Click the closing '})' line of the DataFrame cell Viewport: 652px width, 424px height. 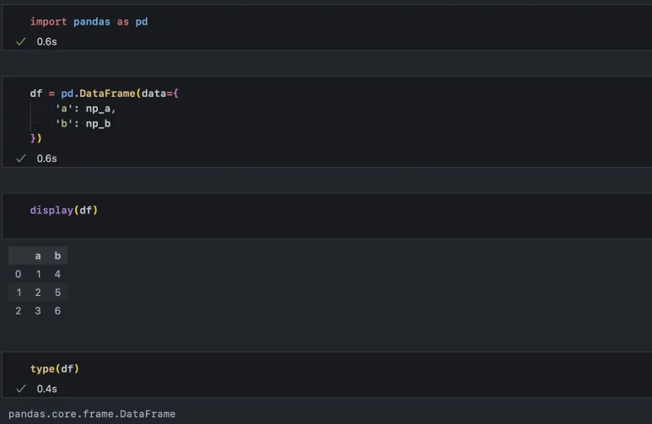35,138
